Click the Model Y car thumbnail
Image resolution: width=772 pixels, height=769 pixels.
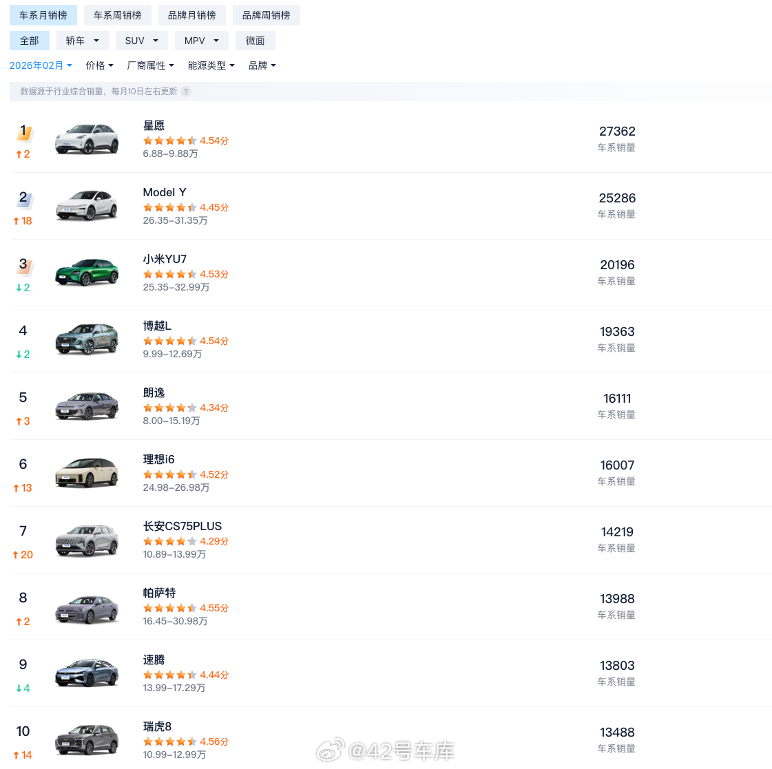pos(87,206)
